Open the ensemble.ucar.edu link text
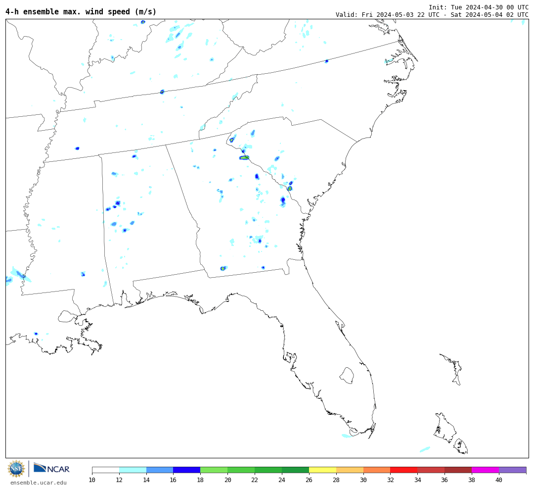The image size is (534, 489). [39, 483]
